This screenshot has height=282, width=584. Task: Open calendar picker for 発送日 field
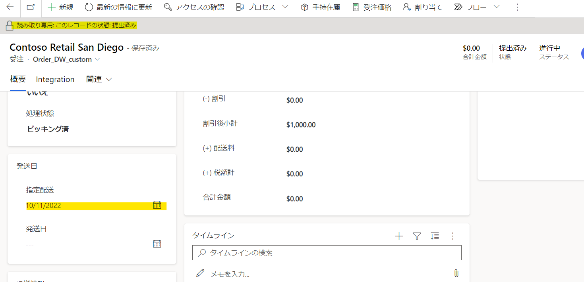pyautogui.click(x=157, y=244)
